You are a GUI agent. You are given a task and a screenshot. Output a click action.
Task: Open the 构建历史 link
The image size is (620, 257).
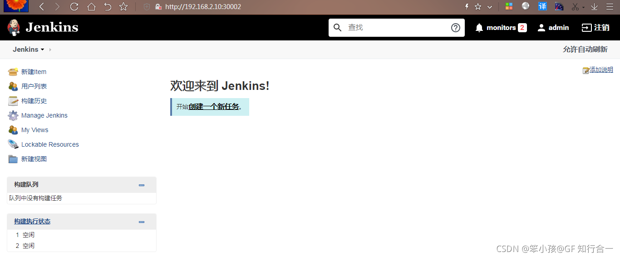point(34,101)
